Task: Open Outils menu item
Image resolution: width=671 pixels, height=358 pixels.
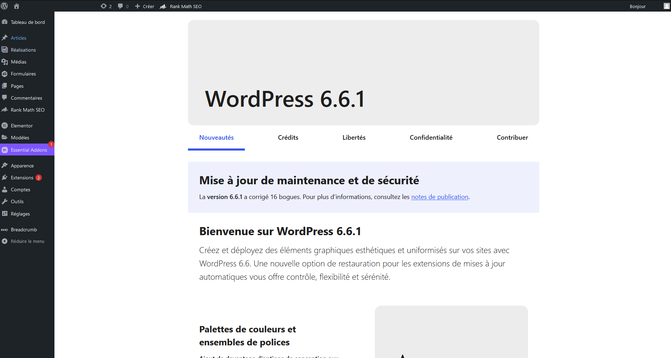Action: [17, 201]
